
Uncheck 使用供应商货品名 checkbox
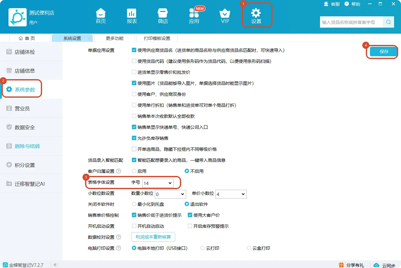point(134,50)
